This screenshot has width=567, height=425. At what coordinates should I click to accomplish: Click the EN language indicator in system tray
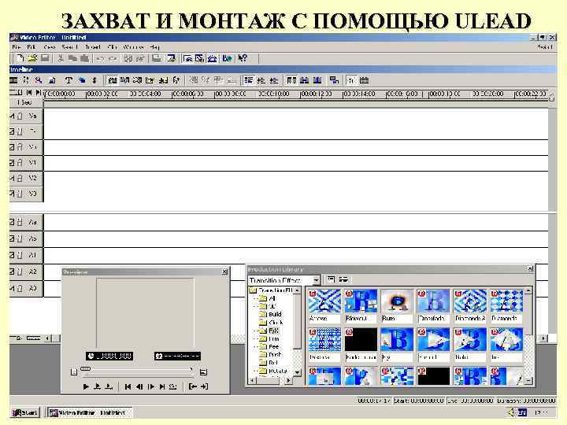[x=522, y=412]
